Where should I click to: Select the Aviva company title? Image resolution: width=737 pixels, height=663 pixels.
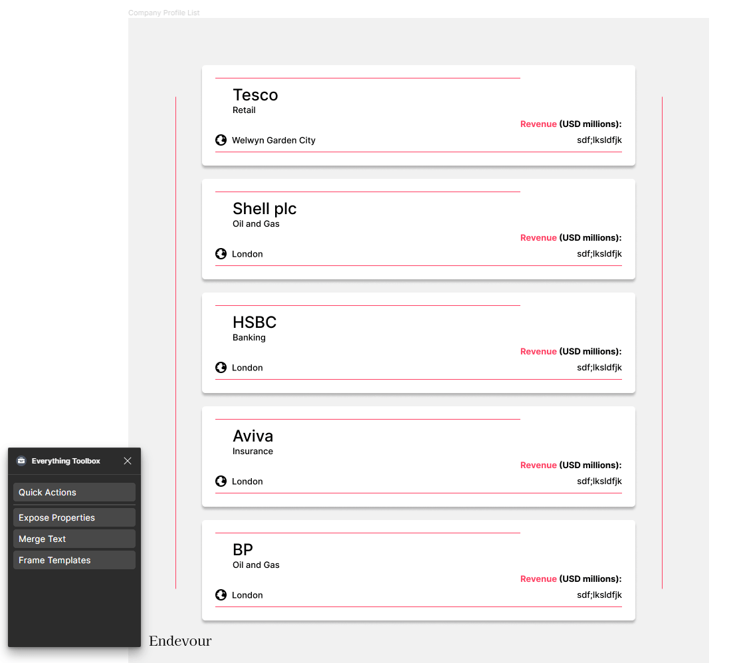(253, 436)
